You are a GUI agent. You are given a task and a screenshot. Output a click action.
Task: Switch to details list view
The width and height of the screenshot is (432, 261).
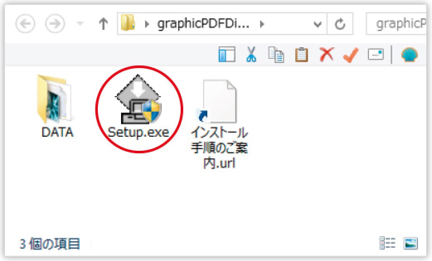click(x=388, y=243)
